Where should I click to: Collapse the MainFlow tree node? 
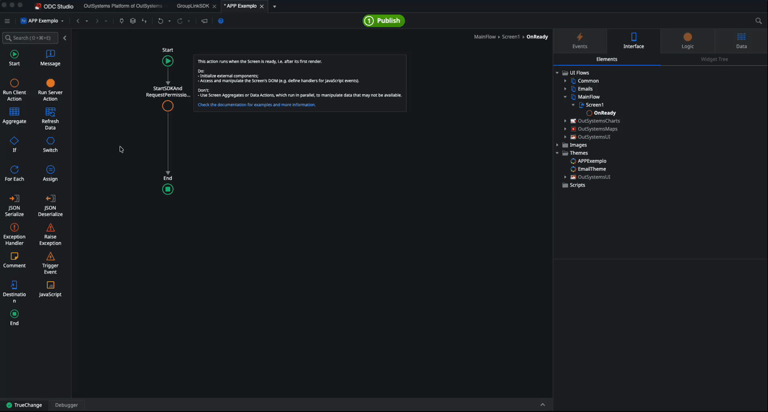tap(565, 97)
